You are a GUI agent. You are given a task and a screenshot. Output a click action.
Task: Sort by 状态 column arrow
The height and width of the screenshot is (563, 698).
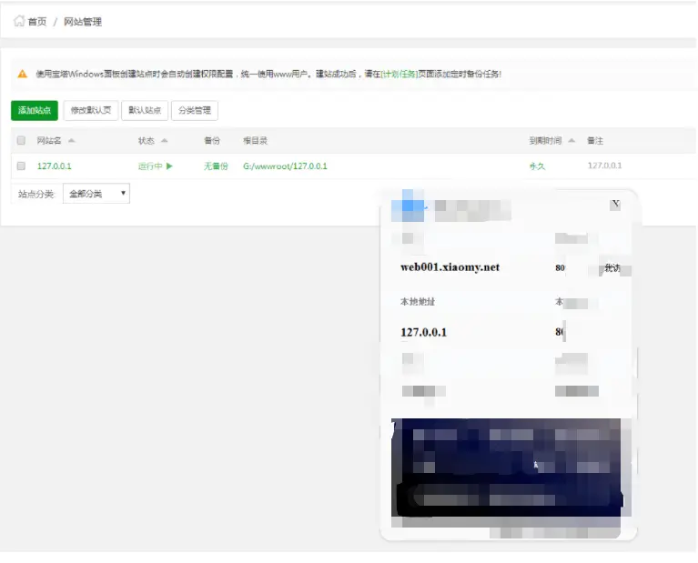pyautogui.click(x=164, y=141)
